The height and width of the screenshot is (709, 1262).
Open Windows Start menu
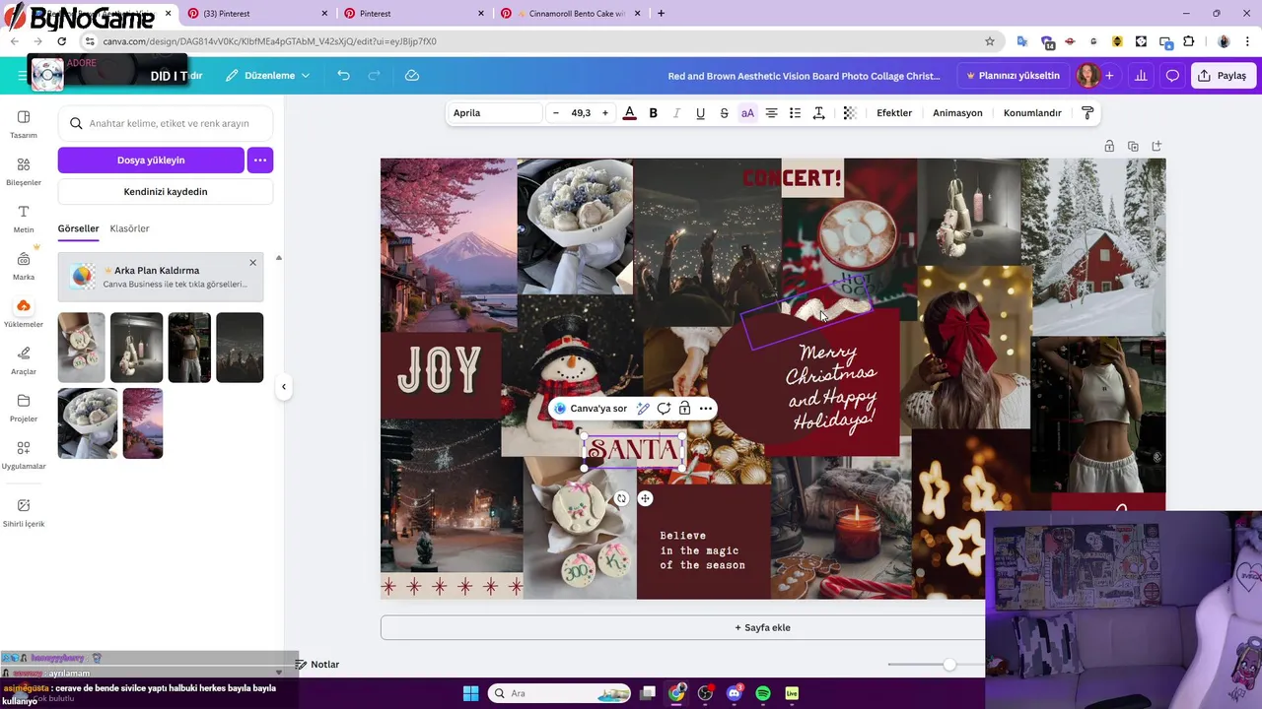470,693
